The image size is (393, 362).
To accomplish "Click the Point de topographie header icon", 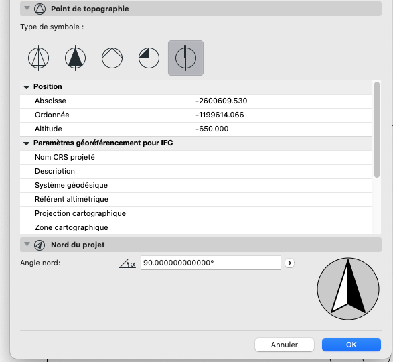I will [x=40, y=9].
